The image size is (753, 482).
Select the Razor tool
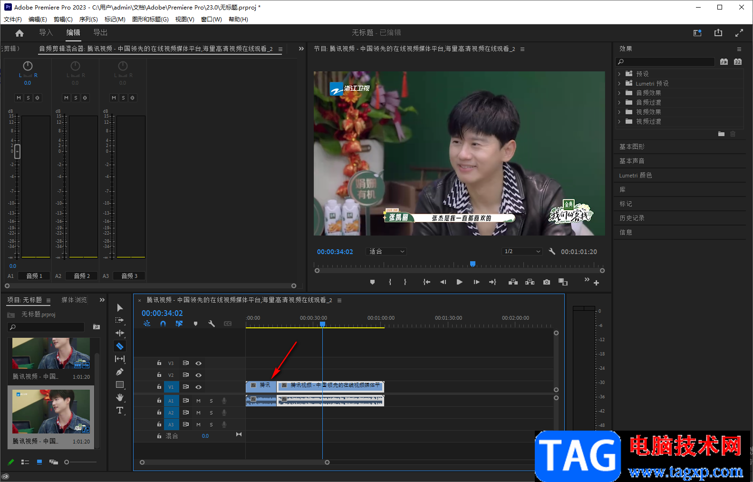point(120,346)
